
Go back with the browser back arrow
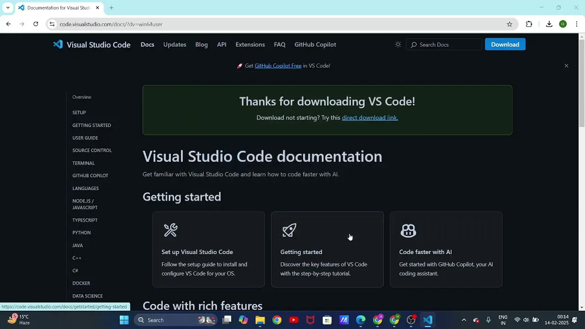[x=8, y=24]
